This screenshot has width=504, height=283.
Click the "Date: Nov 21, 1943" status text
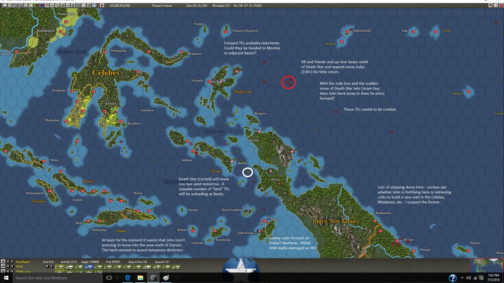tap(197, 6)
